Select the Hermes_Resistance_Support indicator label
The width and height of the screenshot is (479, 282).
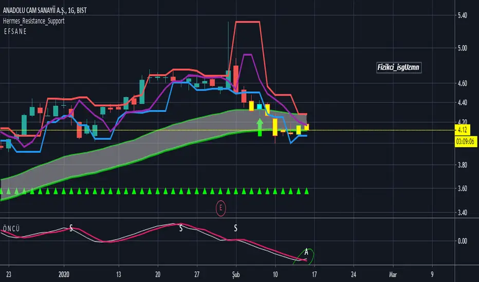[33, 21]
